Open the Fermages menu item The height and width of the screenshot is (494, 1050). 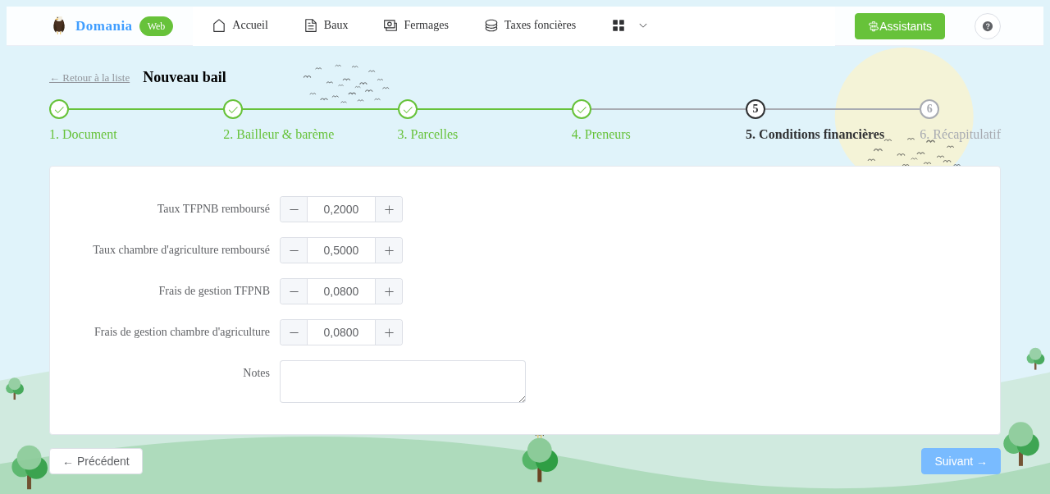tap(416, 25)
